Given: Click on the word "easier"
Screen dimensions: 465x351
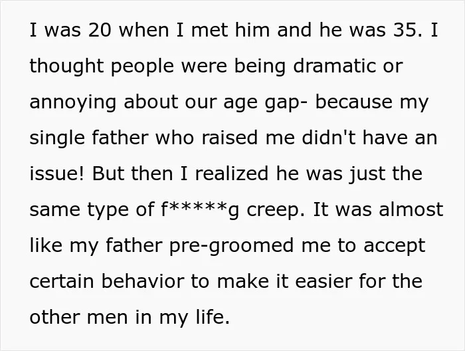Looking at the screenshot, I should pyautogui.click(x=324, y=281).
